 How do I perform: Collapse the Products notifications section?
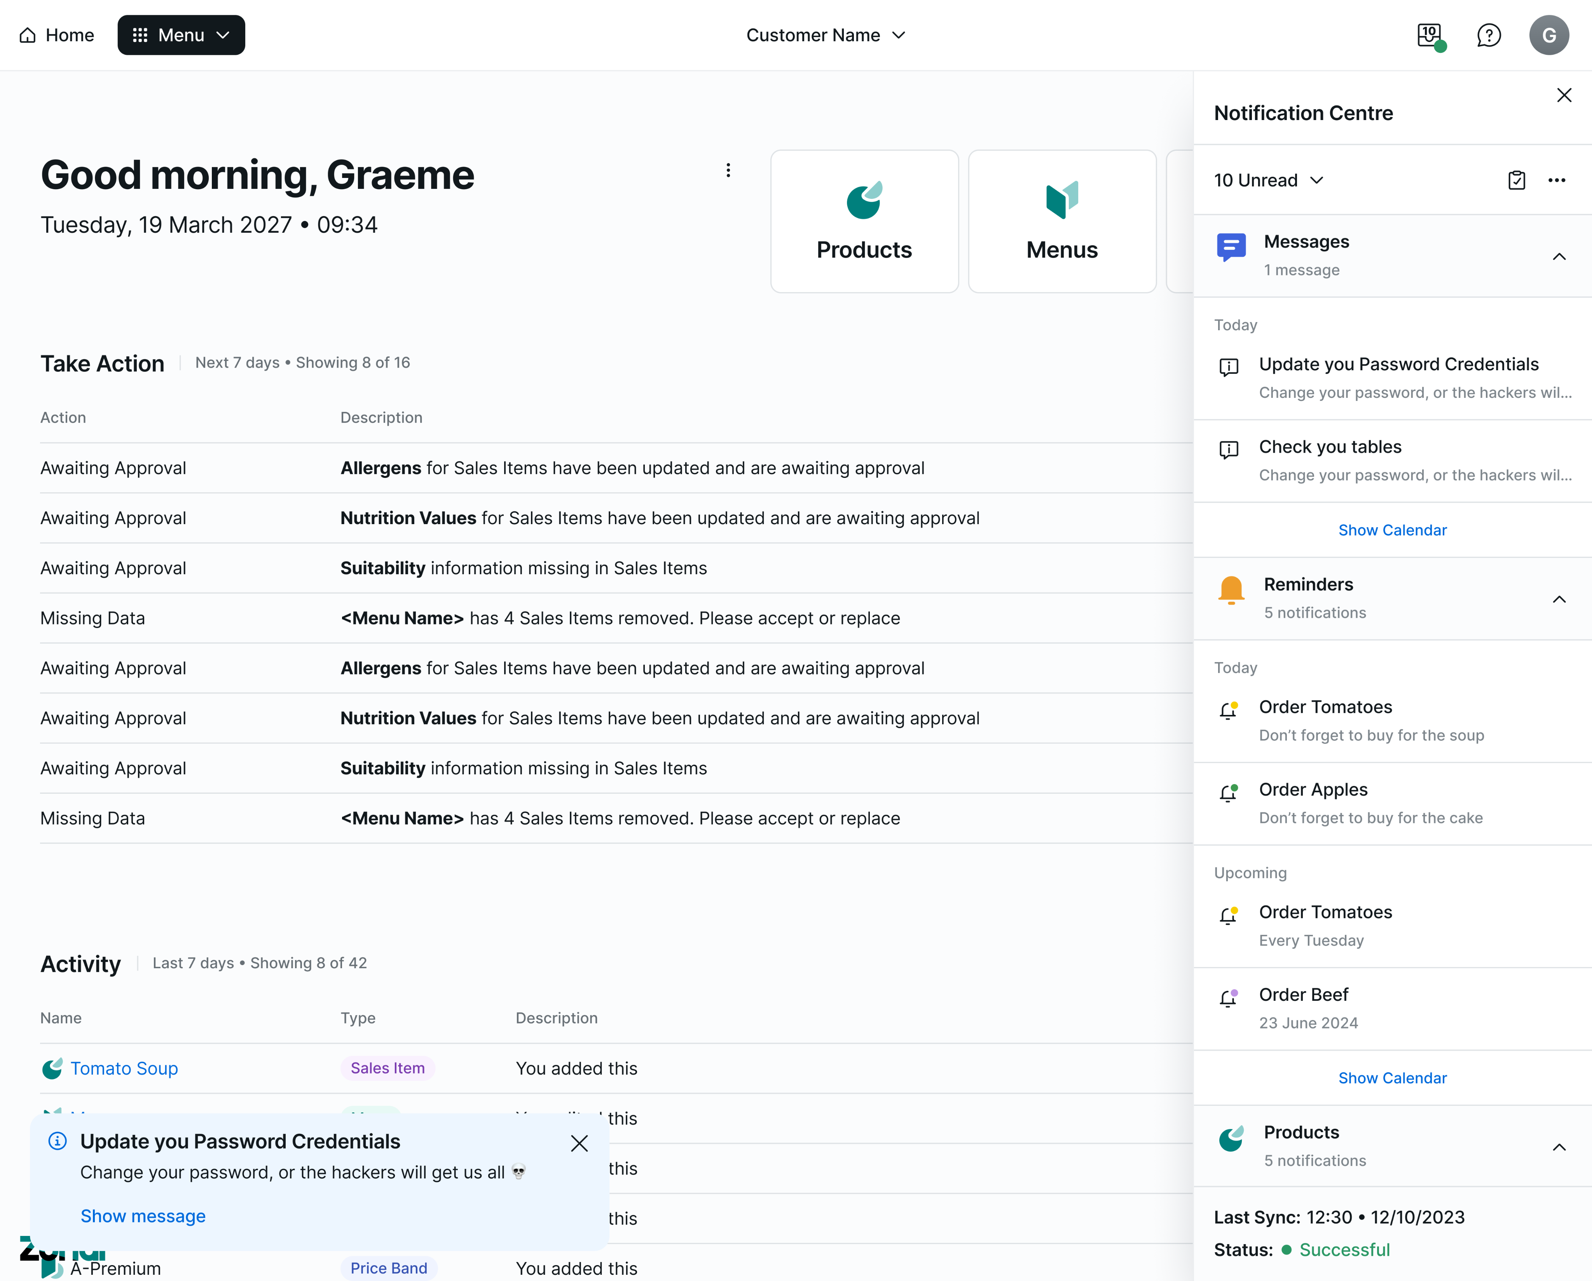pyautogui.click(x=1559, y=1147)
